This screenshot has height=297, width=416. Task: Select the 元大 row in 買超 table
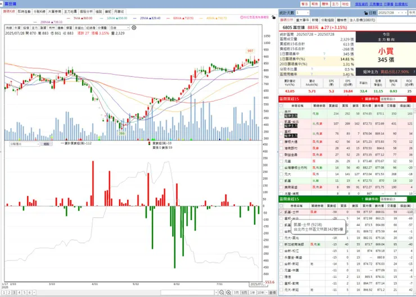[x=347, y=174]
